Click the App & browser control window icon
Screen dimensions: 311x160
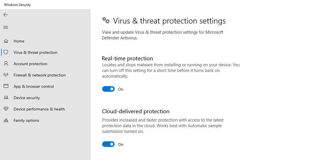[6, 86]
